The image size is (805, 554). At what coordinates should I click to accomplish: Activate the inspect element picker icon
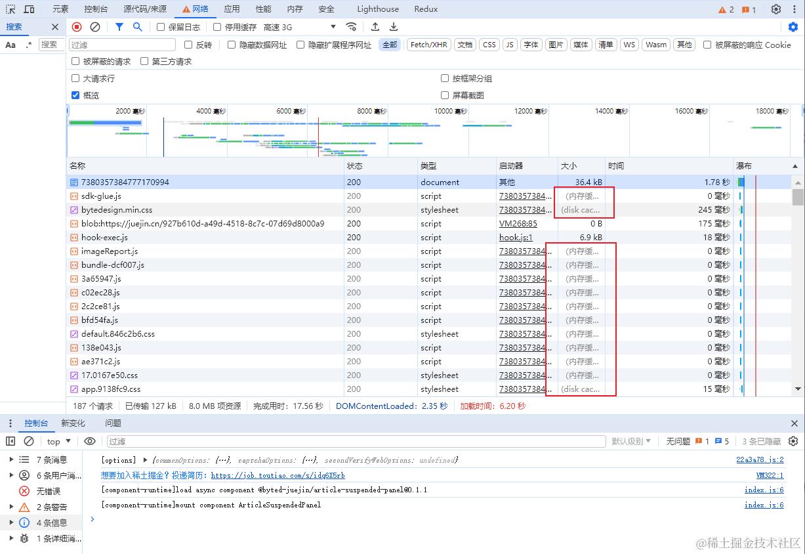tap(10, 9)
